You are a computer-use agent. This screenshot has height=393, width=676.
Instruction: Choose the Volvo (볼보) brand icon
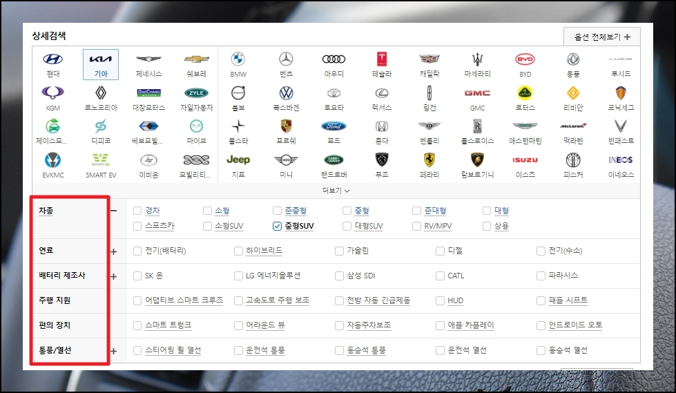coord(238,93)
